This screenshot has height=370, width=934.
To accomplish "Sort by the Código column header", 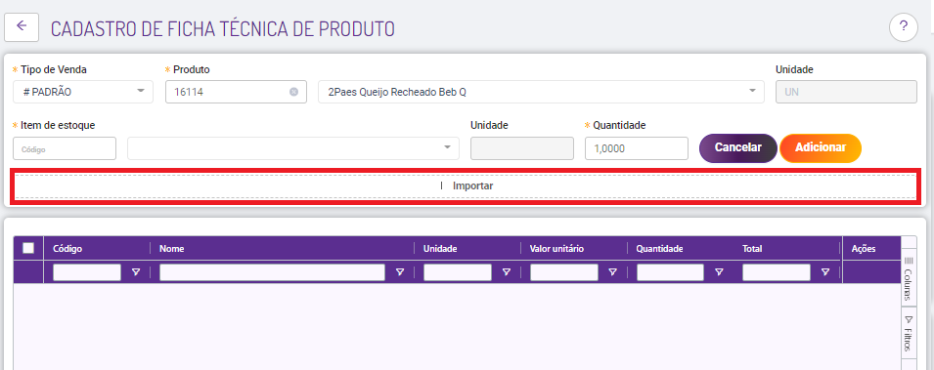I will pos(67,249).
